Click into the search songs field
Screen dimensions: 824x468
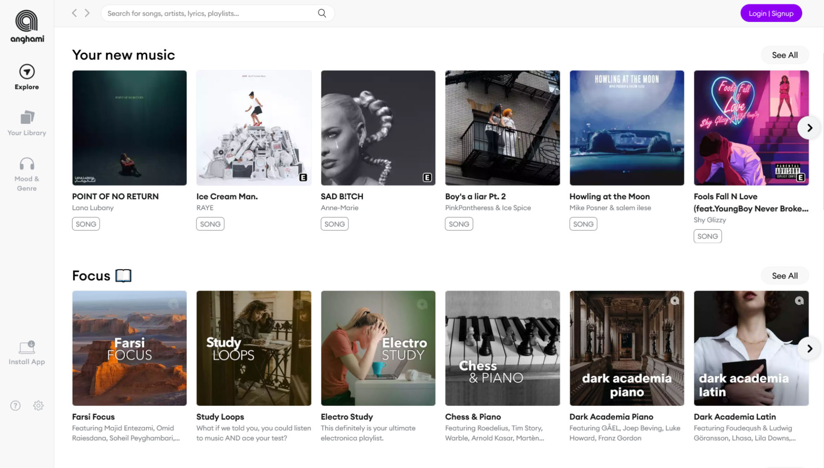(218, 13)
